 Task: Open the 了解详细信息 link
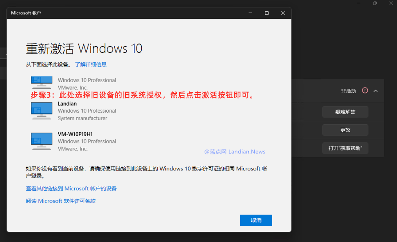tap(91, 65)
